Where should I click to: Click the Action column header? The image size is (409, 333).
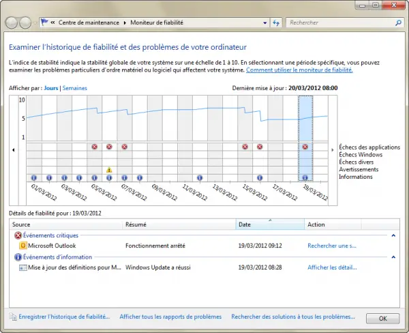[x=333, y=225]
